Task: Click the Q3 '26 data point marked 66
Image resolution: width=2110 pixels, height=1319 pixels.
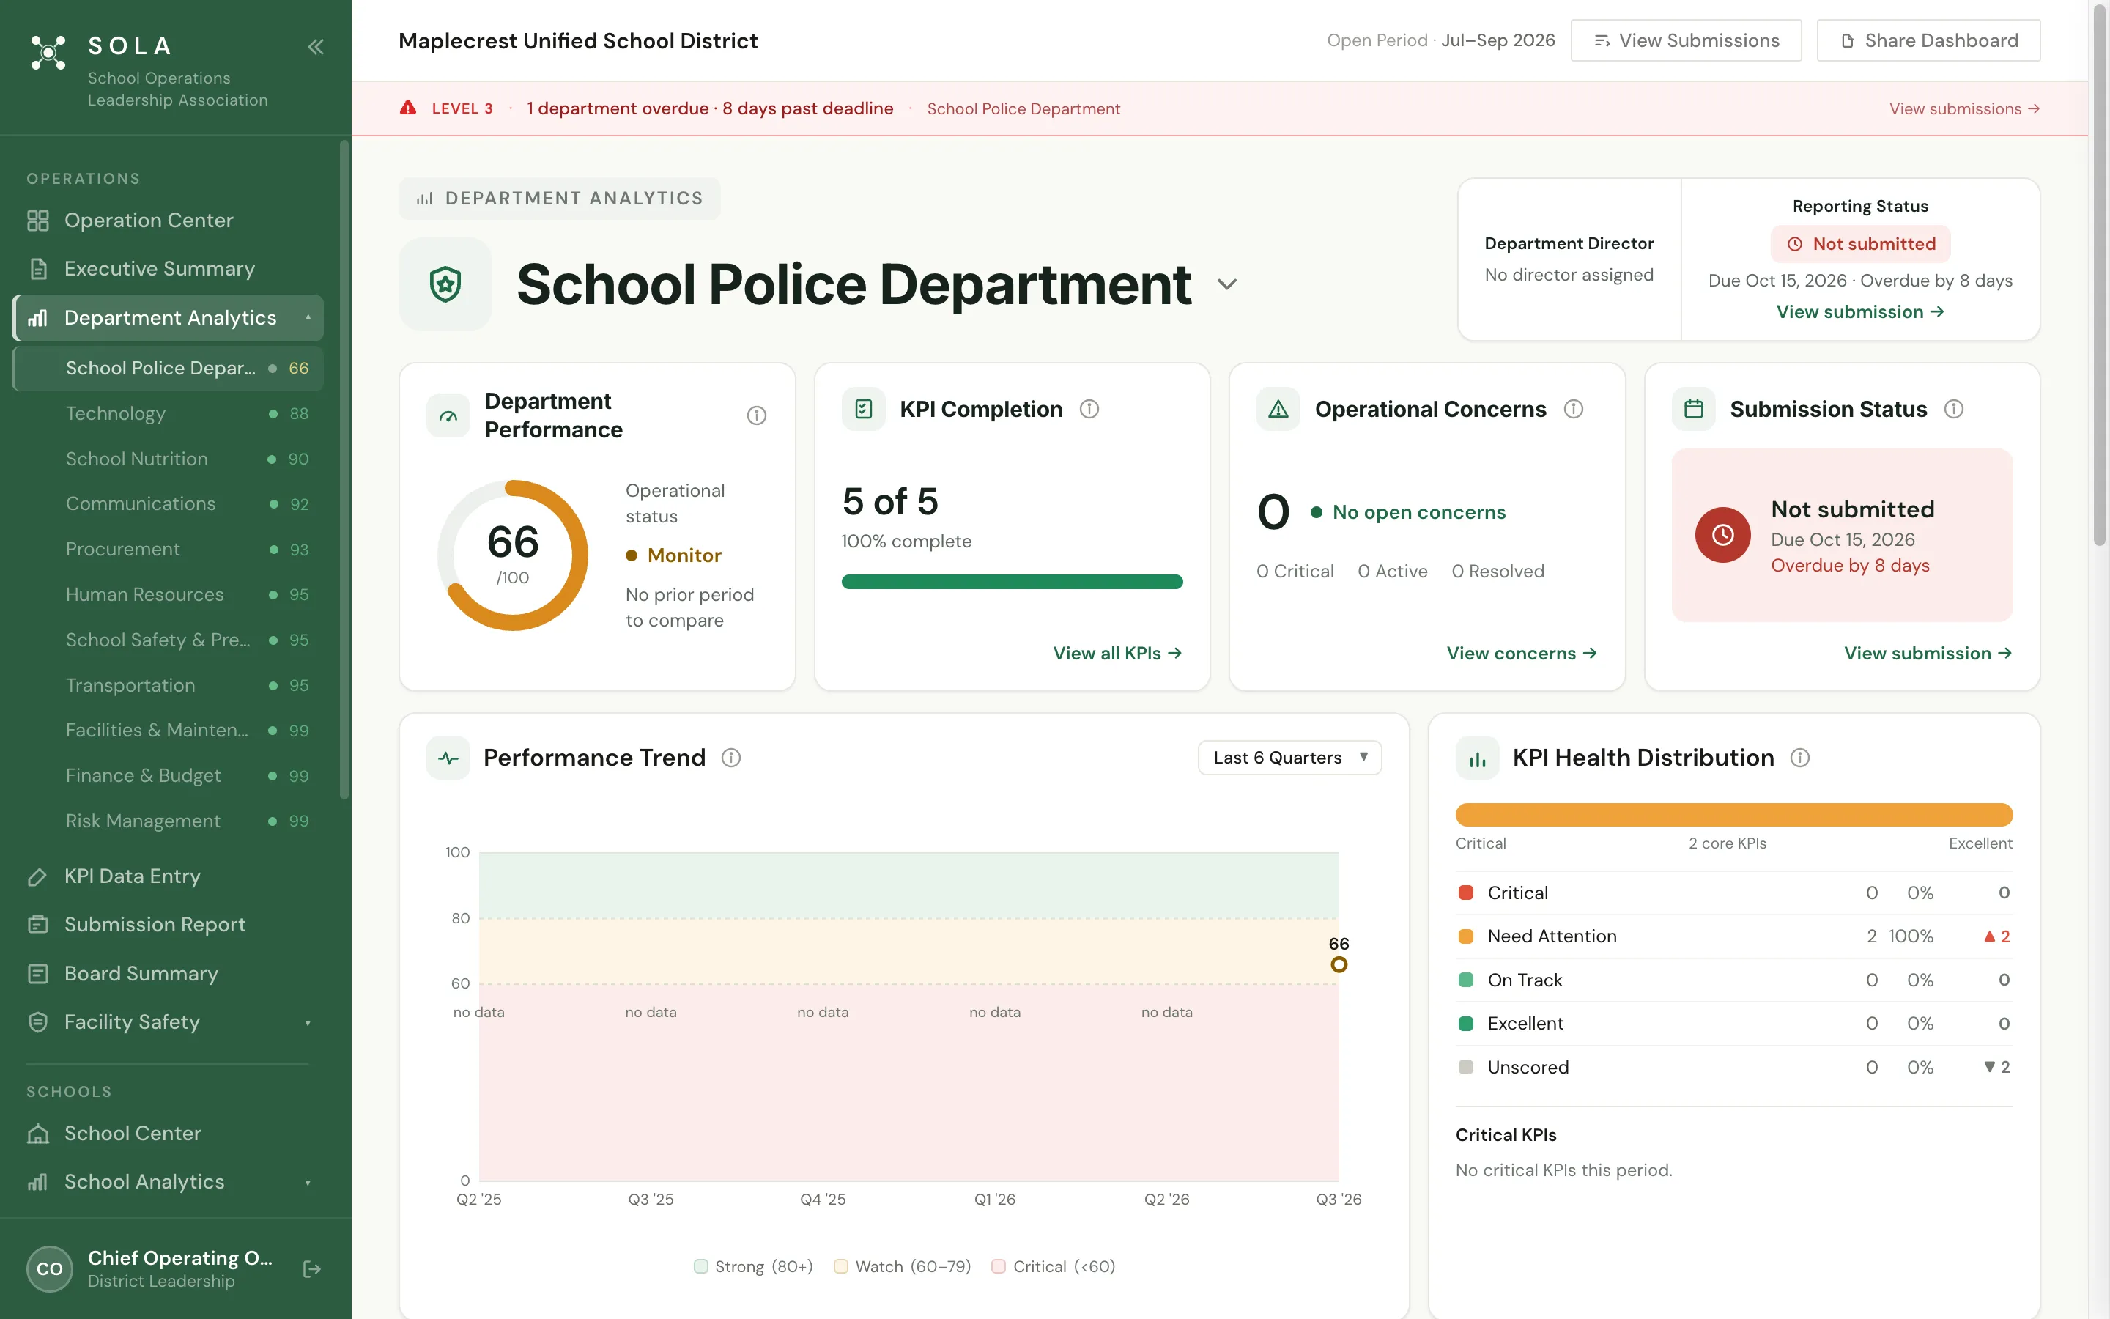Action: (1339, 965)
